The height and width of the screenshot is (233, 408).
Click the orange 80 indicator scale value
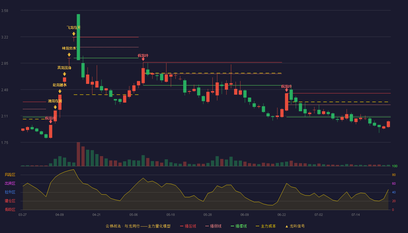tap(394, 175)
